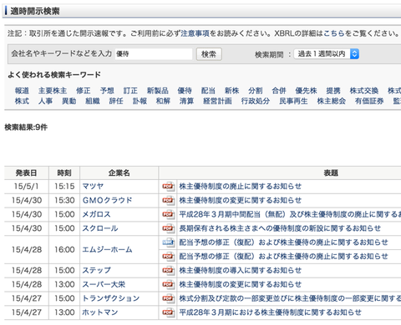Open company link トランザクション
Screen dimensions: 401x325
pos(111,298)
